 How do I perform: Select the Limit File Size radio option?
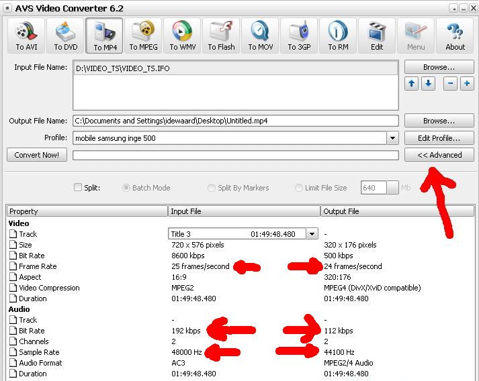(x=298, y=188)
